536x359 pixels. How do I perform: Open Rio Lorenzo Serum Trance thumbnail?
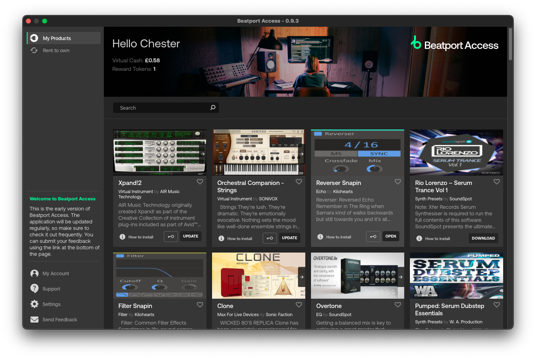pyautogui.click(x=457, y=153)
